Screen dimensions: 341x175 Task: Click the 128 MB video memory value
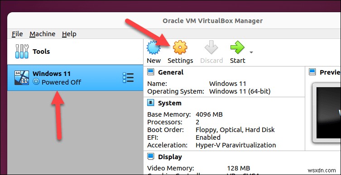239,168
